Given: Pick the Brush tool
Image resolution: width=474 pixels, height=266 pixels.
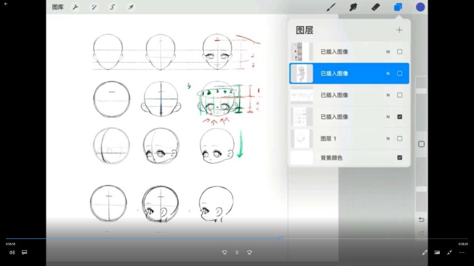Looking at the screenshot, I should 330,7.
